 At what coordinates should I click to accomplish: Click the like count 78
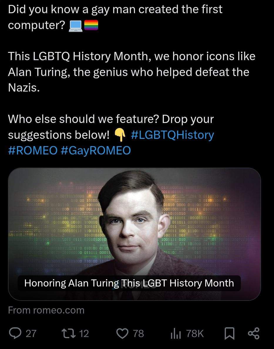(x=138, y=333)
